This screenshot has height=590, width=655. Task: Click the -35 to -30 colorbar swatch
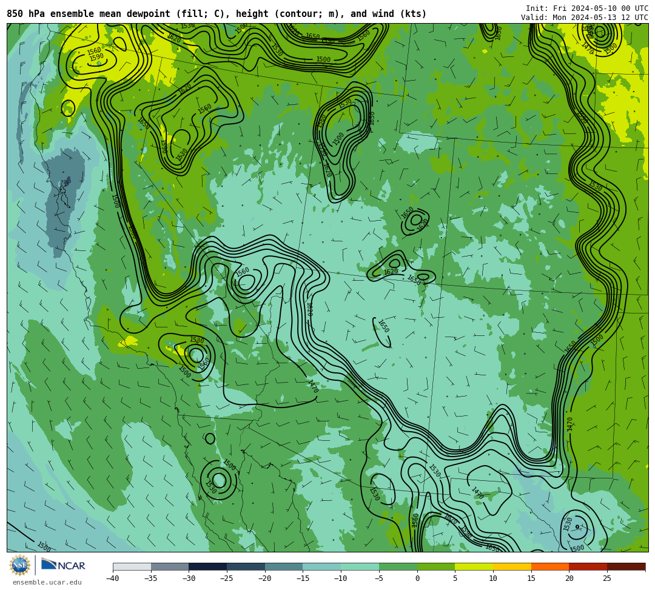click(170, 566)
